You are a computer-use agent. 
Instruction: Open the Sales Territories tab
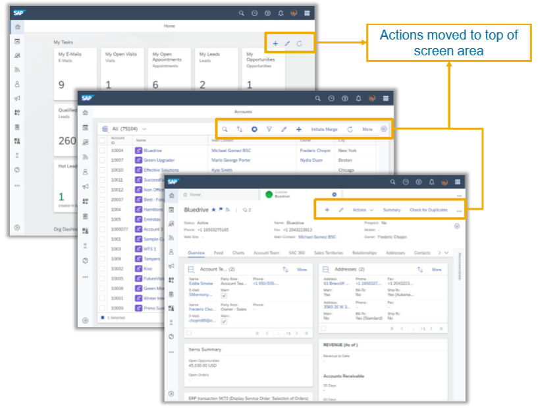point(329,253)
